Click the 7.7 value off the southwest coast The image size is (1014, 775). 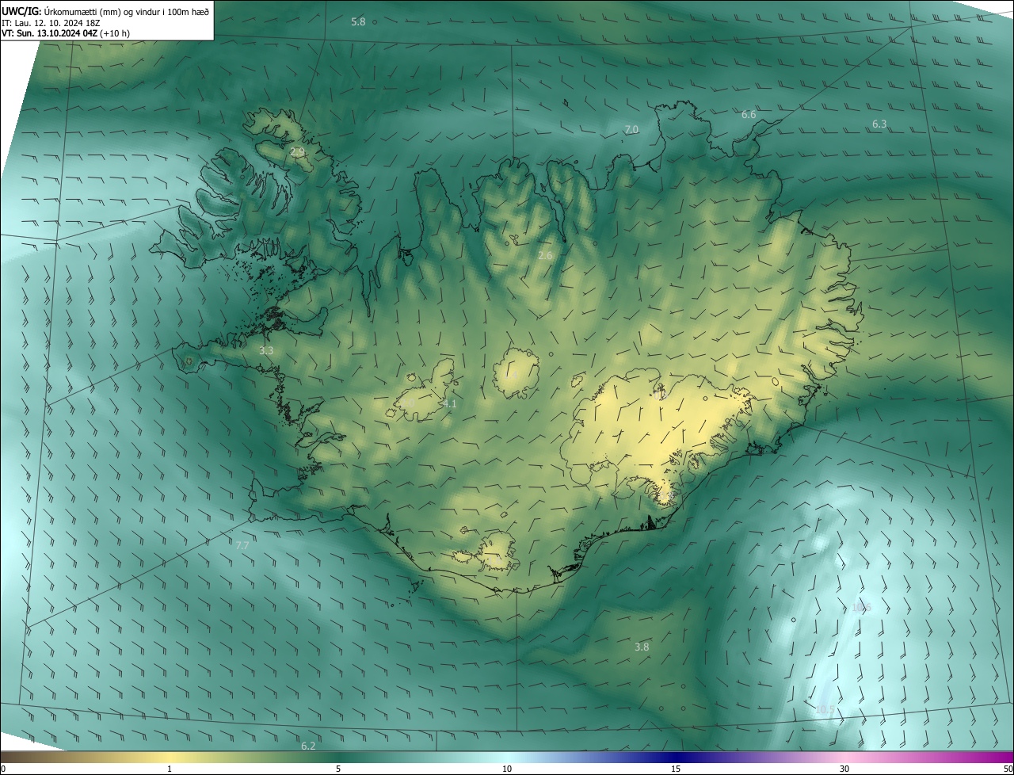click(x=242, y=546)
